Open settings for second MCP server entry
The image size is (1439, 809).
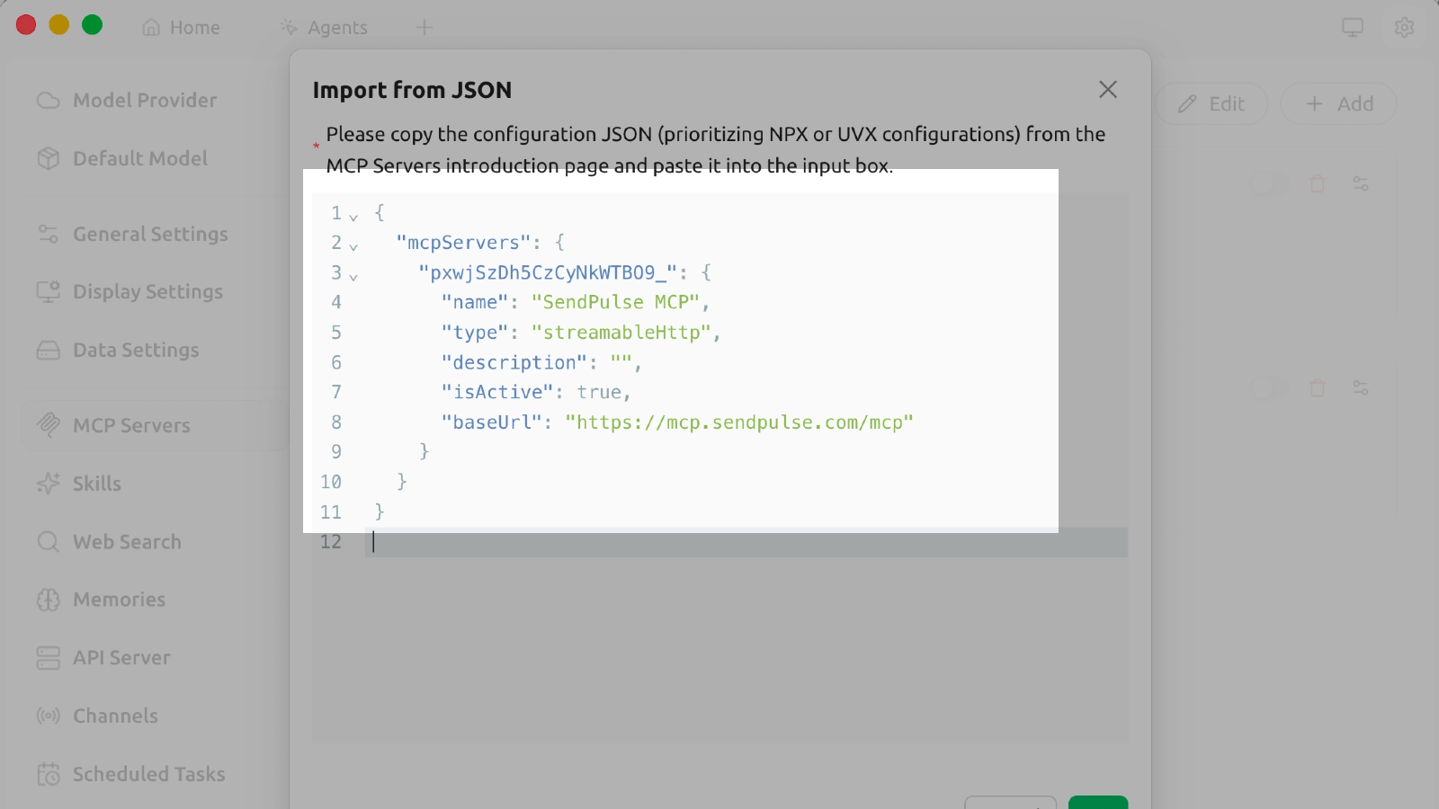[1361, 388]
